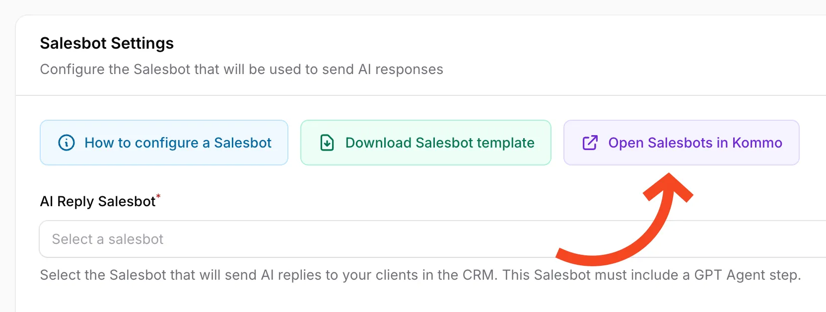Image resolution: width=826 pixels, height=312 pixels.
Task: Click the red required asterisk
Action: 158,196
